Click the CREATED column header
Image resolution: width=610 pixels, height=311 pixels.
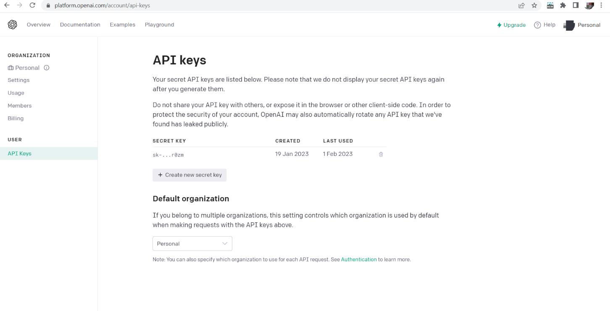[x=288, y=141]
